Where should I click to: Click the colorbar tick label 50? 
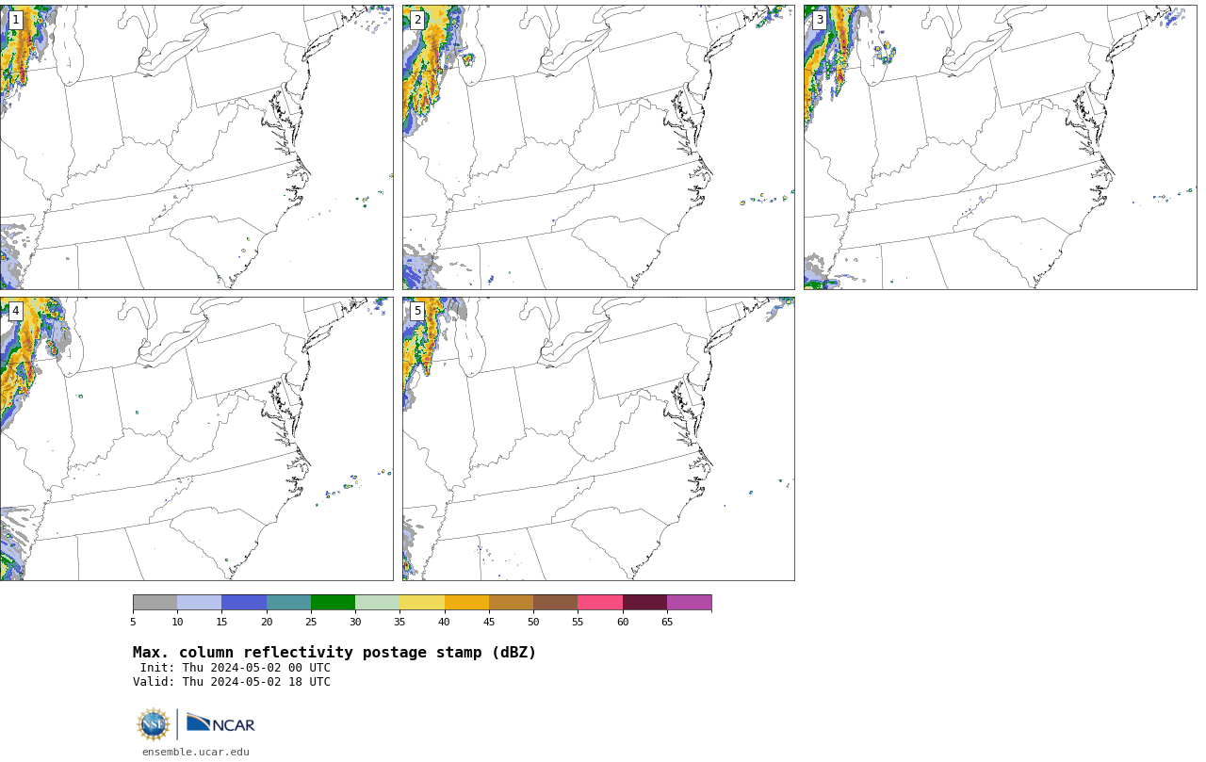[x=533, y=622]
